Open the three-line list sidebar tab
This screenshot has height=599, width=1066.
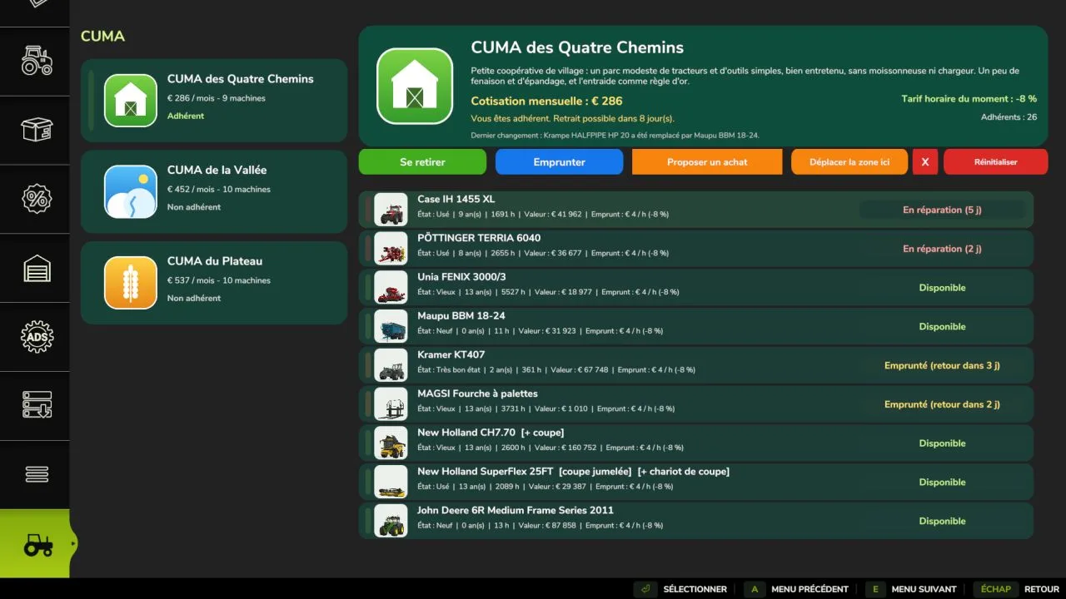(x=36, y=474)
